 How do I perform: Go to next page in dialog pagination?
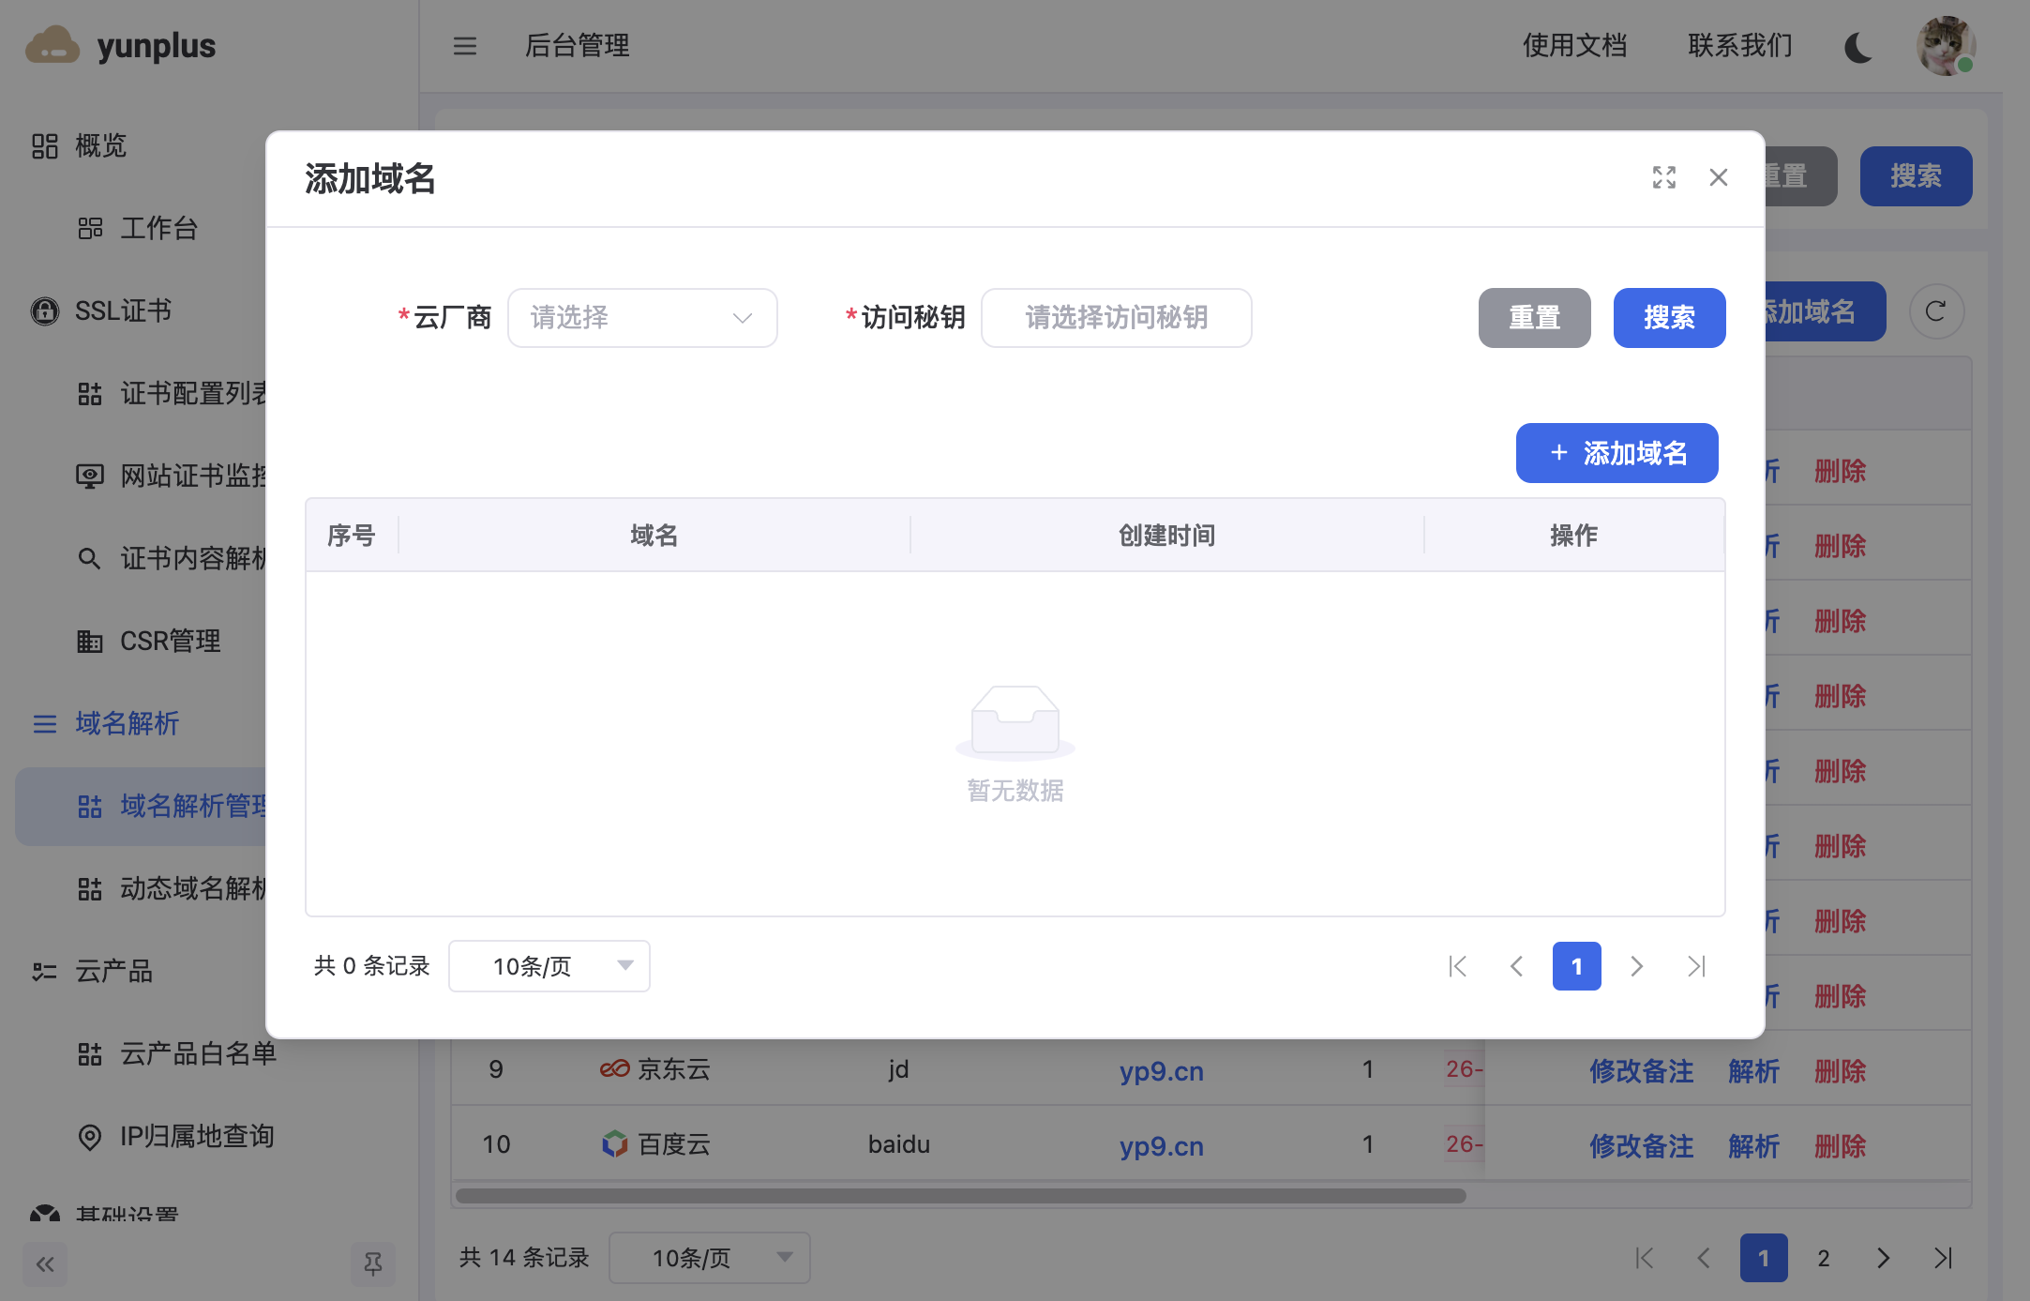pyautogui.click(x=1636, y=966)
